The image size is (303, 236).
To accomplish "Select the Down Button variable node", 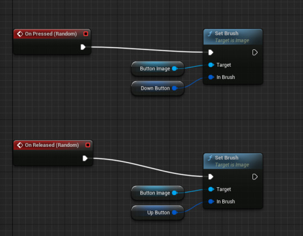I will click(x=158, y=88).
